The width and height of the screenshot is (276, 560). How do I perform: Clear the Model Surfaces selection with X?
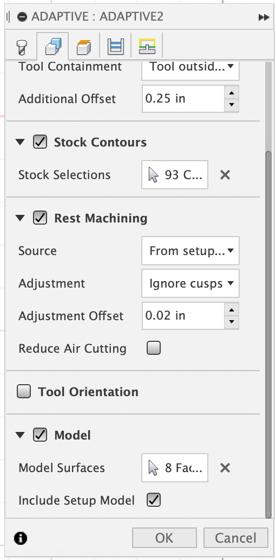(225, 468)
